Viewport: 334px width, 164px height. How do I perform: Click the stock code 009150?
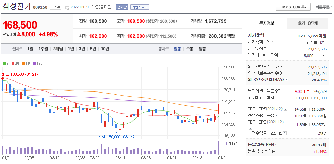pos(40,7)
